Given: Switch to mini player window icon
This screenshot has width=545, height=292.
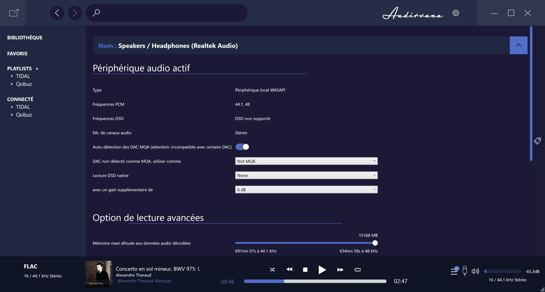Looking at the screenshot, I should coord(14,13).
